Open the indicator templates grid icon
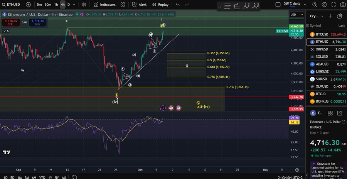This screenshot has width=347, height=179. (123, 4)
